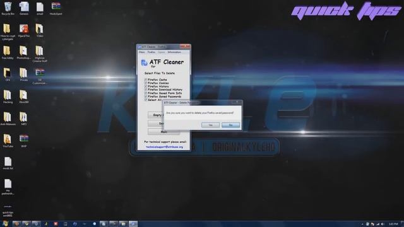
Task: Click the Empty Selected button
Action: [156, 115]
